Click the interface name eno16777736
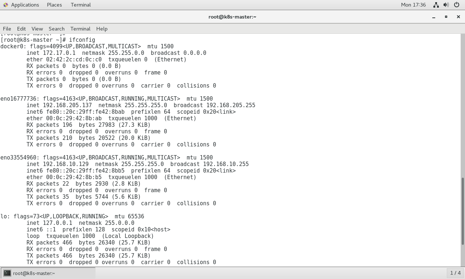Screen dimensions: 465x279 [x=18, y=99]
